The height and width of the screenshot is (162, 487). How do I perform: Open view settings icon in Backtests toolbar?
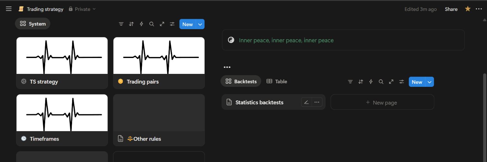coord(402,82)
